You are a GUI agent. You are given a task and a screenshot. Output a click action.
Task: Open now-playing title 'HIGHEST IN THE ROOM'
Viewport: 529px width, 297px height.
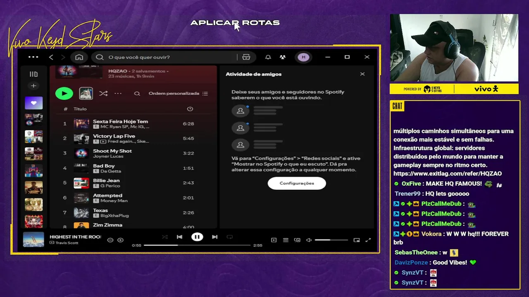coord(75,237)
